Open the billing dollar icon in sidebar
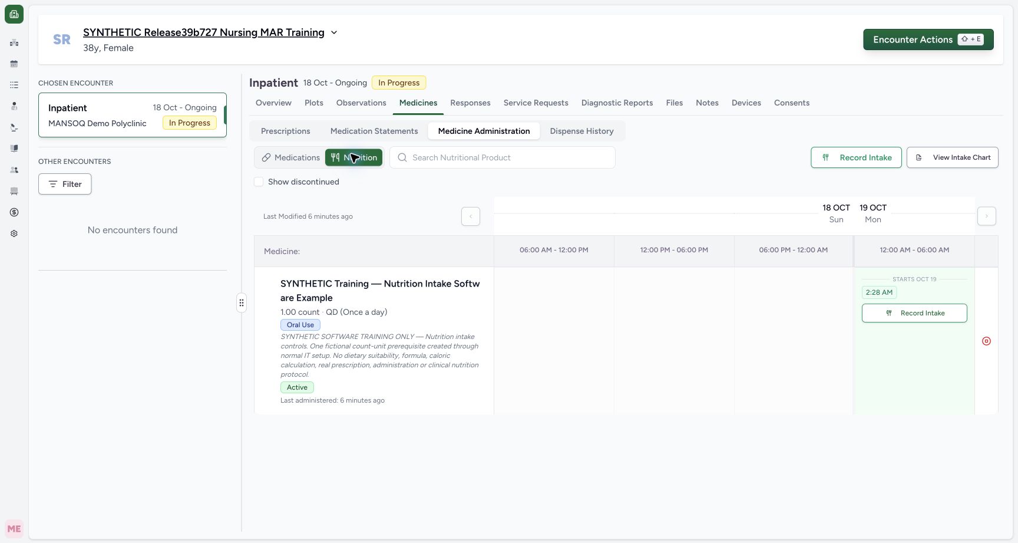Image resolution: width=1018 pixels, height=543 pixels. (14, 212)
